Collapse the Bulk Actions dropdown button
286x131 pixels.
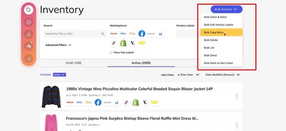[x=226, y=9]
